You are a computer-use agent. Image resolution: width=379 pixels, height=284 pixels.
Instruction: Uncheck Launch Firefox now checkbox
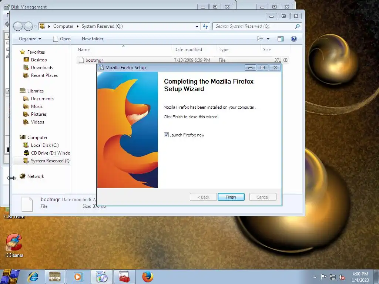[166, 135]
